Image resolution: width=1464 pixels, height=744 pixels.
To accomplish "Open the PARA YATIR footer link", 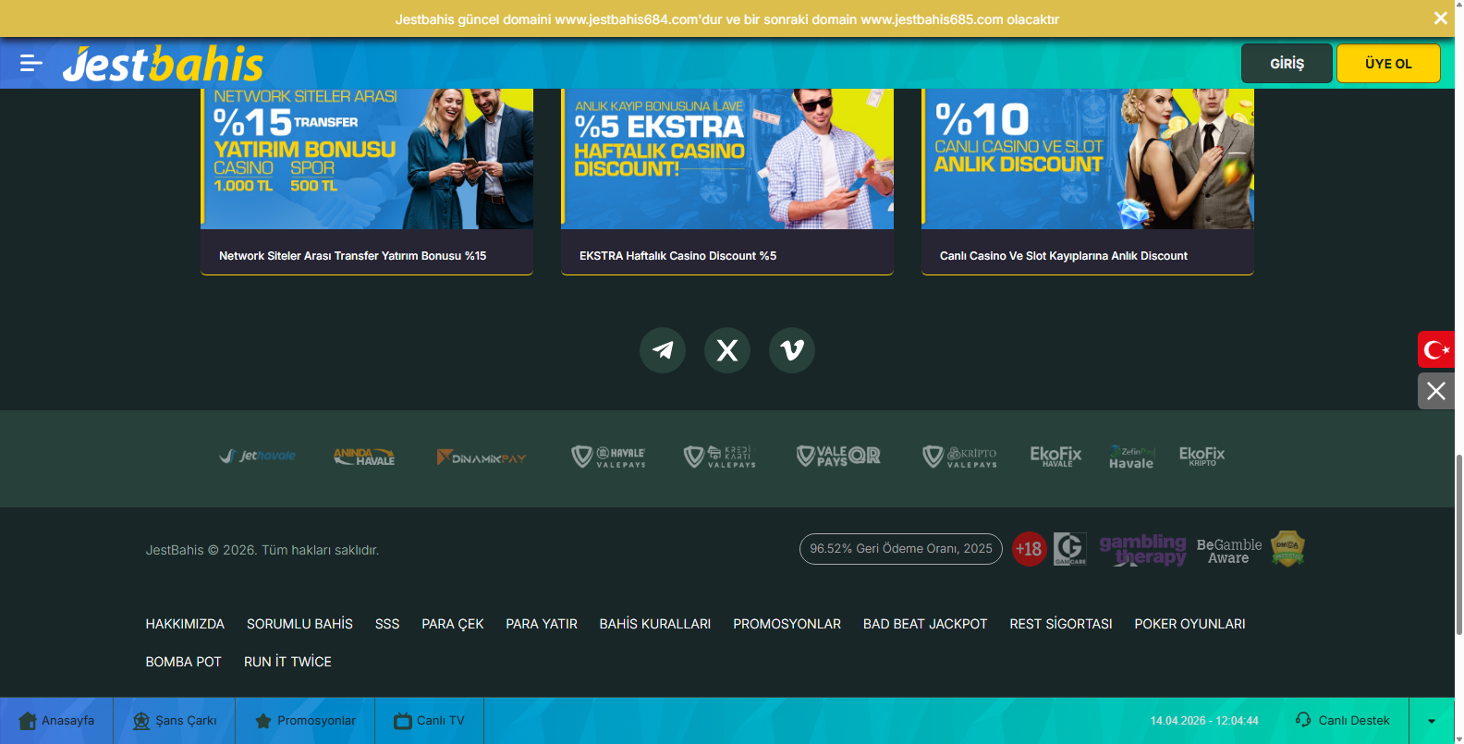I will [x=542, y=624].
